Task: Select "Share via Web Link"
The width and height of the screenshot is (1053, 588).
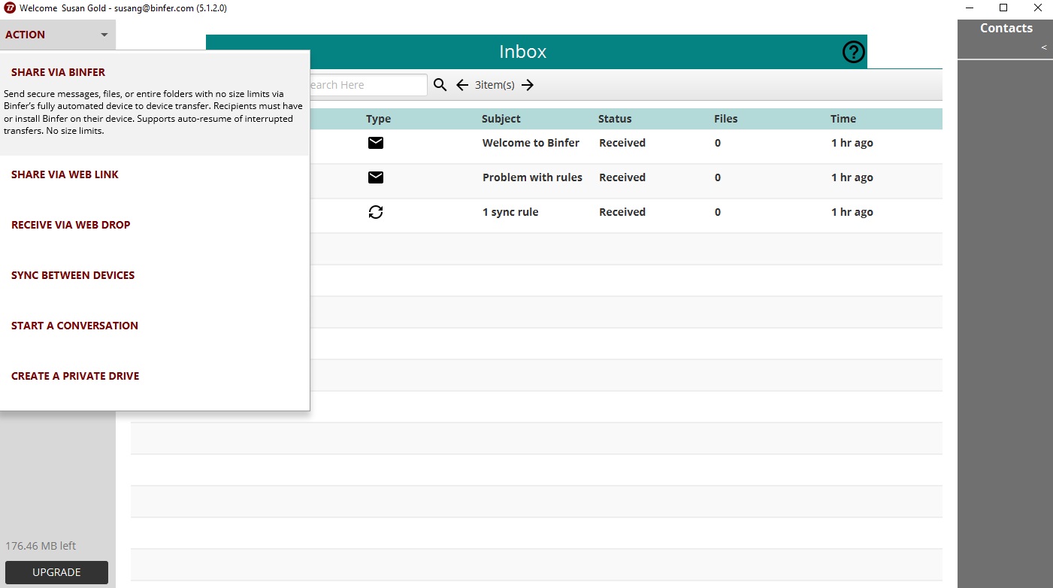Action: [x=65, y=174]
